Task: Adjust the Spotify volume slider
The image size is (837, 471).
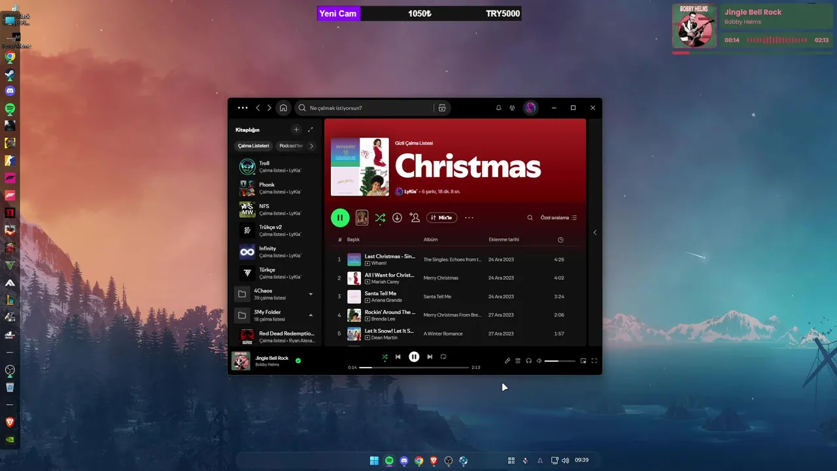Action: pyautogui.click(x=560, y=361)
